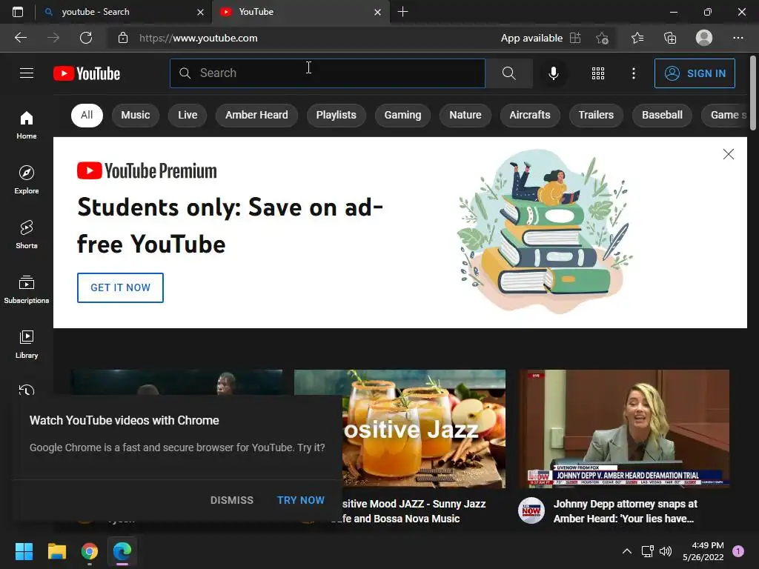Image resolution: width=759 pixels, height=569 pixels.
Task: Open Explore in sidebar
Action: click(x=27, y=179)
